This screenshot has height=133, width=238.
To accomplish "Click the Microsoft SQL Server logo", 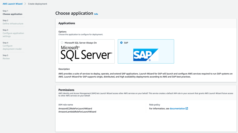I will [86, 53].
